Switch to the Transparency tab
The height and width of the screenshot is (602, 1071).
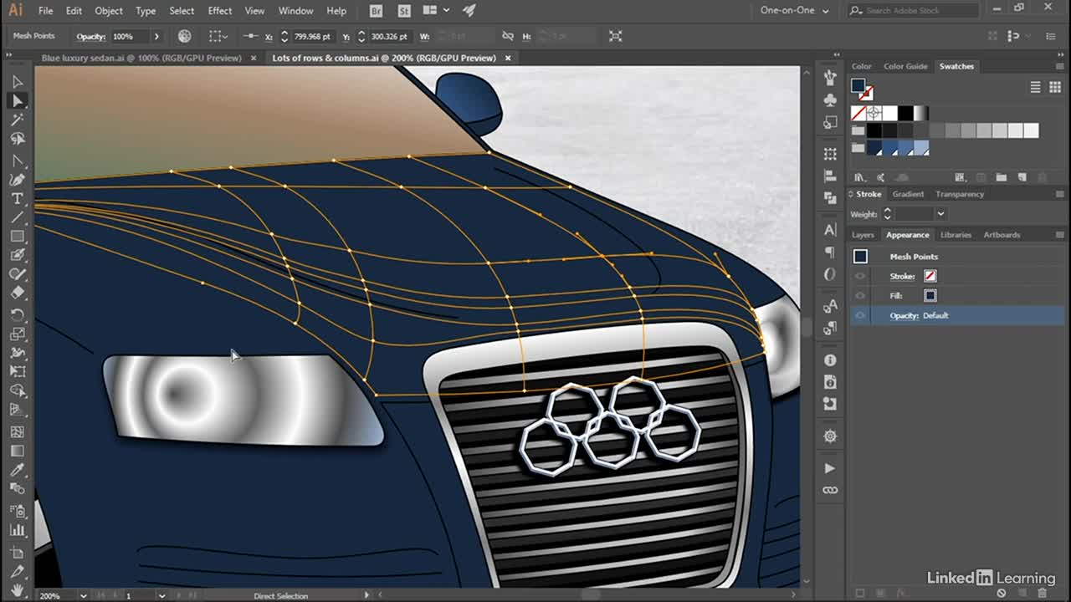click(x=960, y=194)
